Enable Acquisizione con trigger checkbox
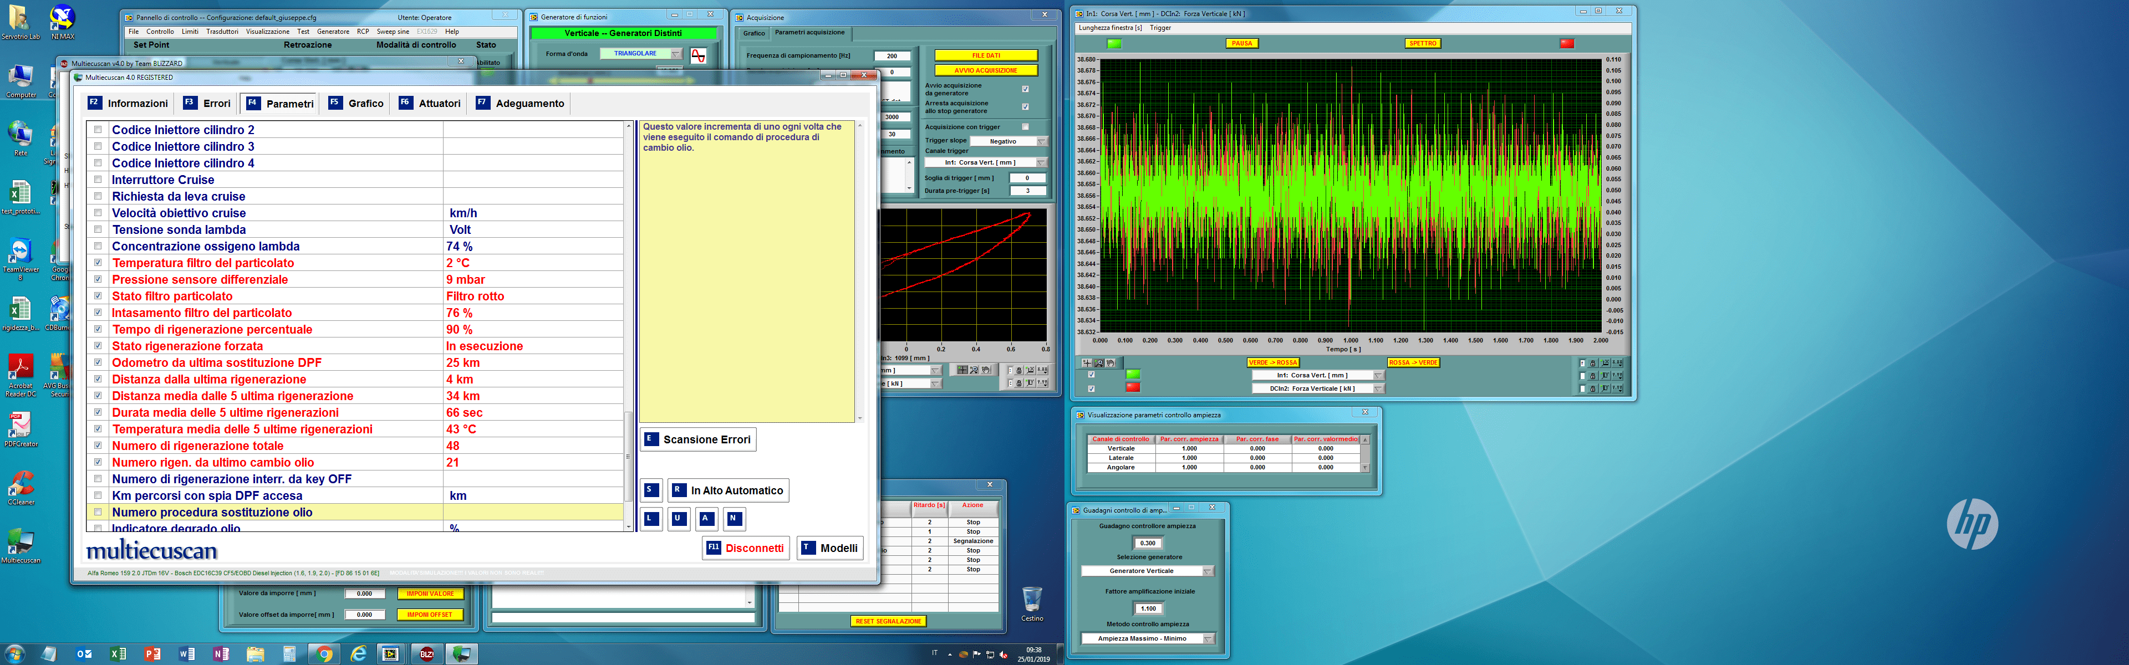 tap(1026, 126)
